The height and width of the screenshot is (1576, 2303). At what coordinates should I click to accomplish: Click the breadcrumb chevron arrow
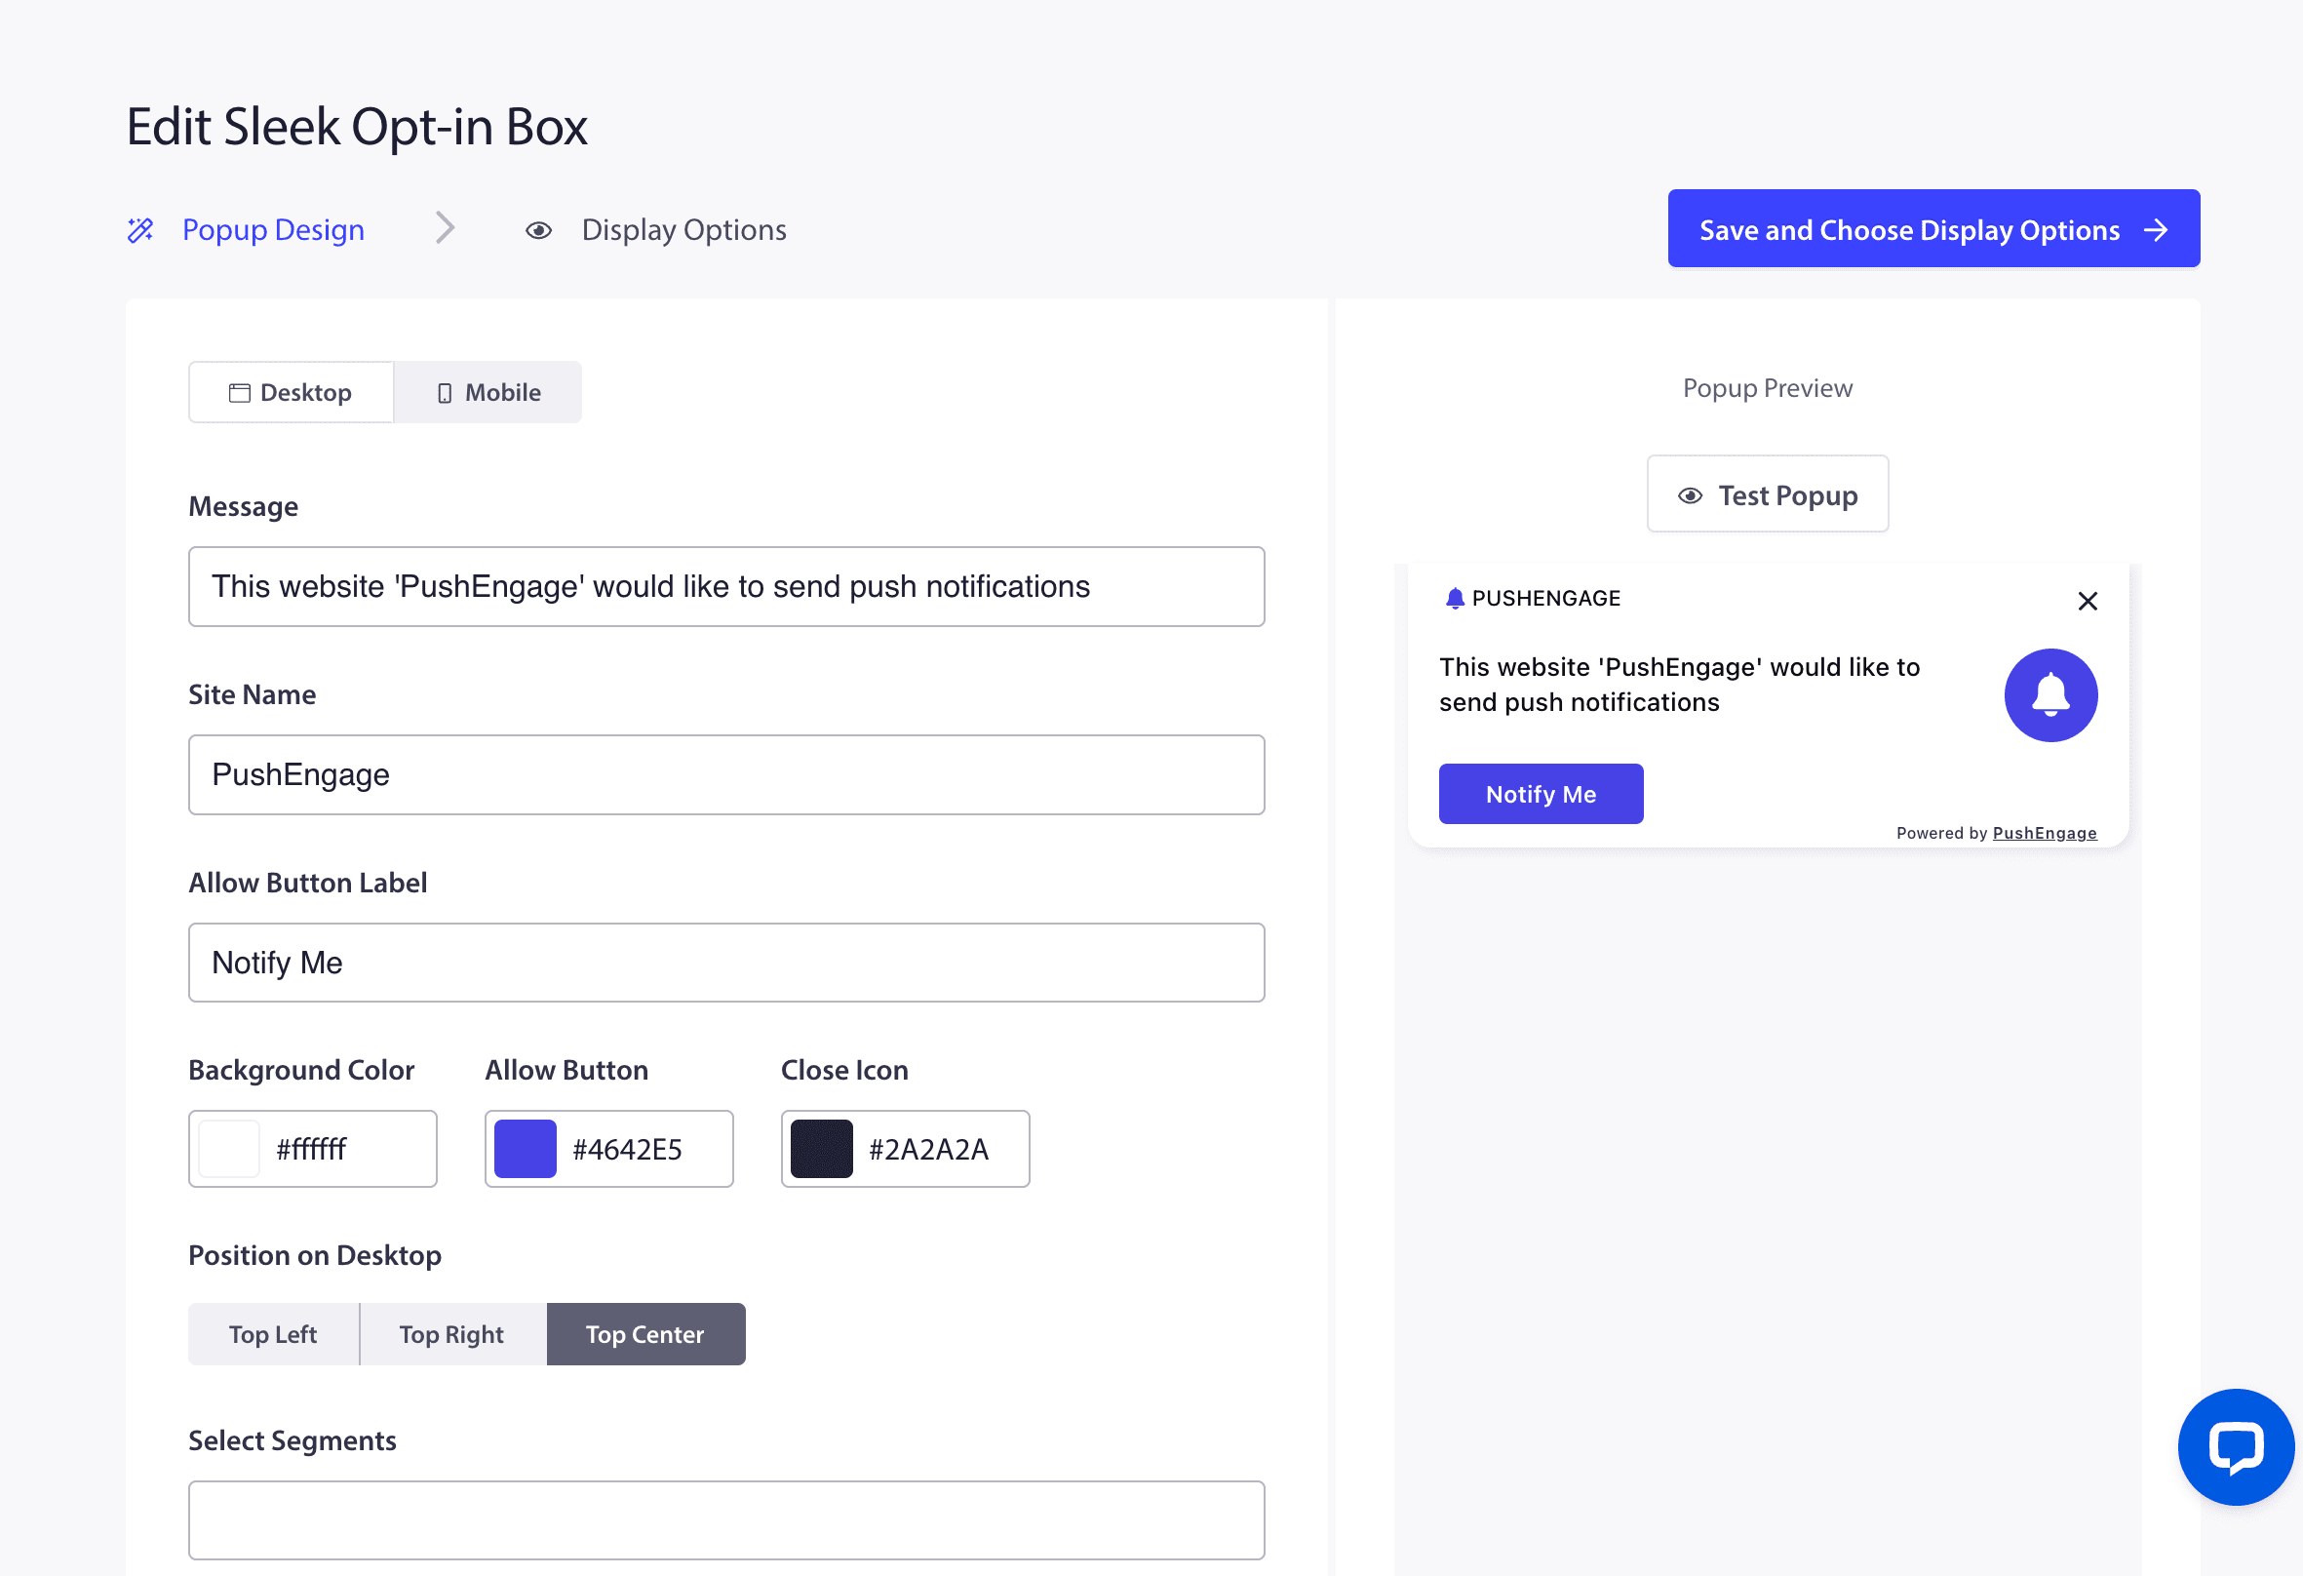point(445,228)
